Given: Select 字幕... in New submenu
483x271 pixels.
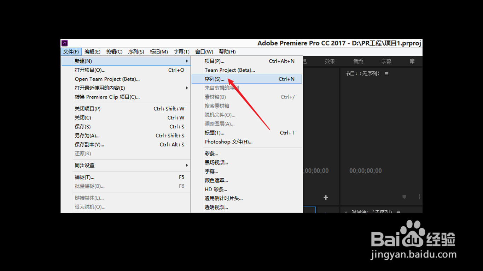Looking at the screenshot, I should click(247, 171).
